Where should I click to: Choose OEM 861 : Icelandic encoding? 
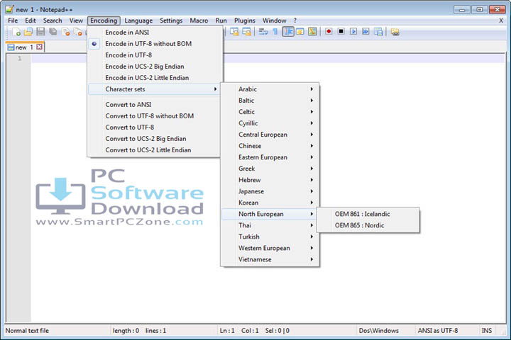click(368, 214)
